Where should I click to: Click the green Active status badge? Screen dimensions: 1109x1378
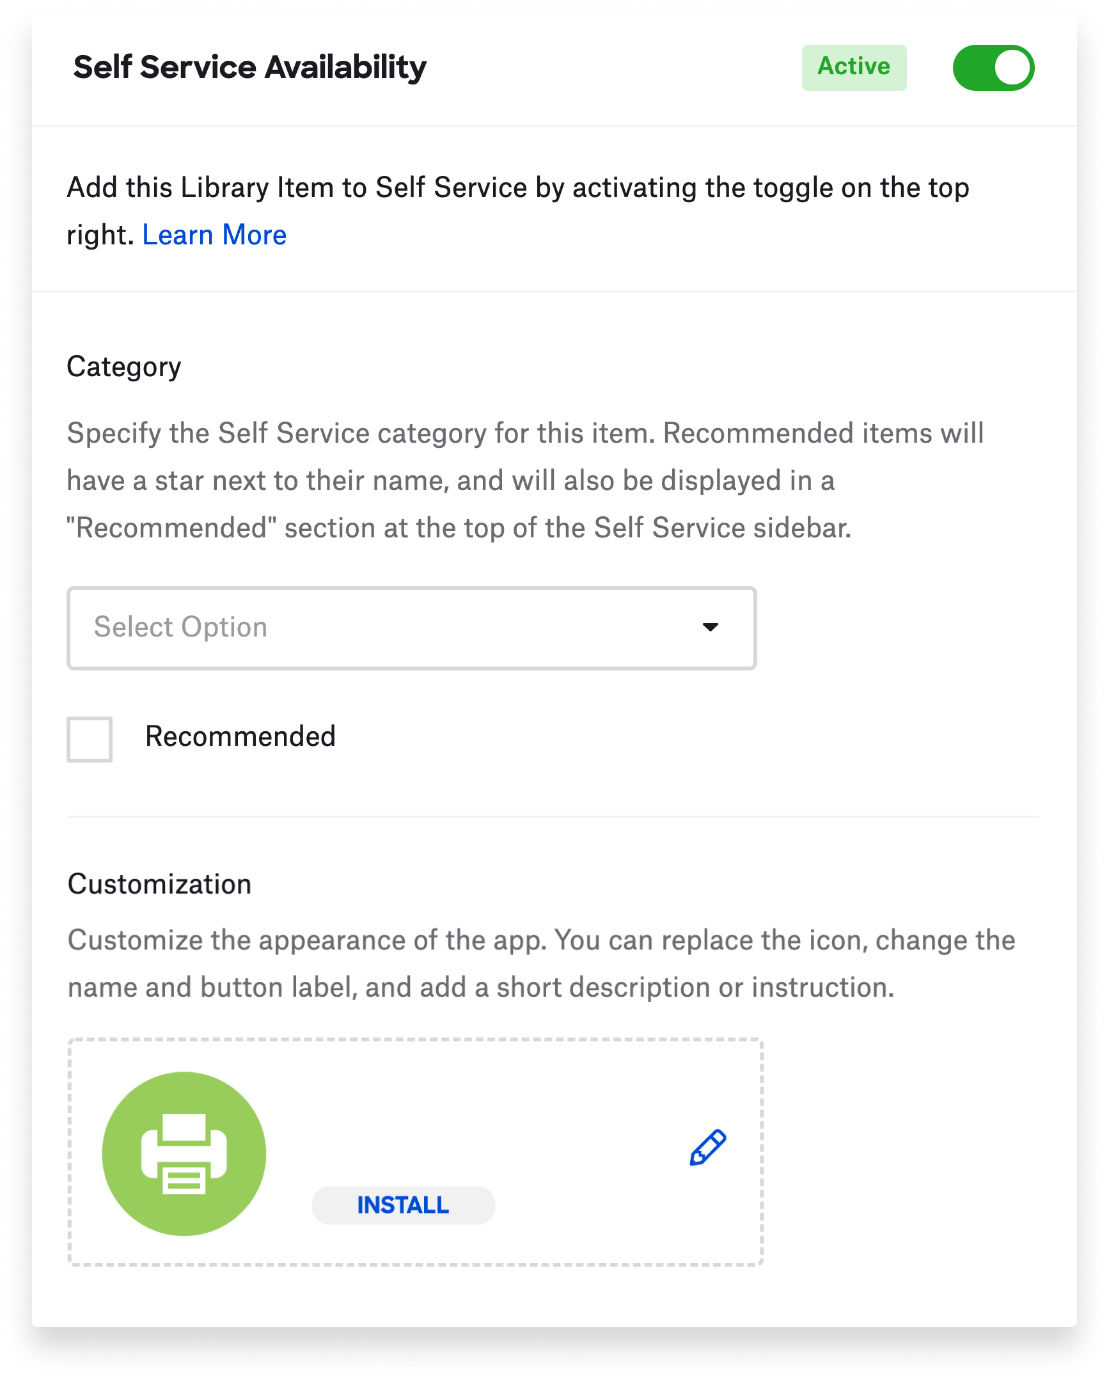tap(854, 67)
